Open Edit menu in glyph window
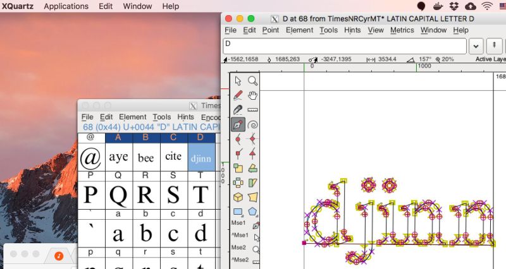This screenshot has height=269, width=506. point(249,30)
